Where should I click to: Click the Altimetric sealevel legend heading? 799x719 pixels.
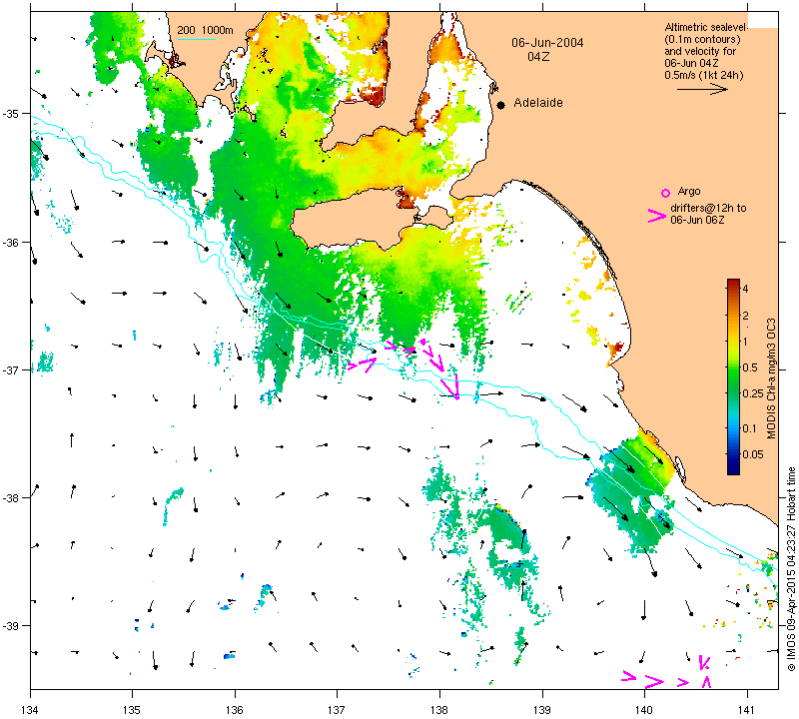pyautogui.click(x=706, y=27)
